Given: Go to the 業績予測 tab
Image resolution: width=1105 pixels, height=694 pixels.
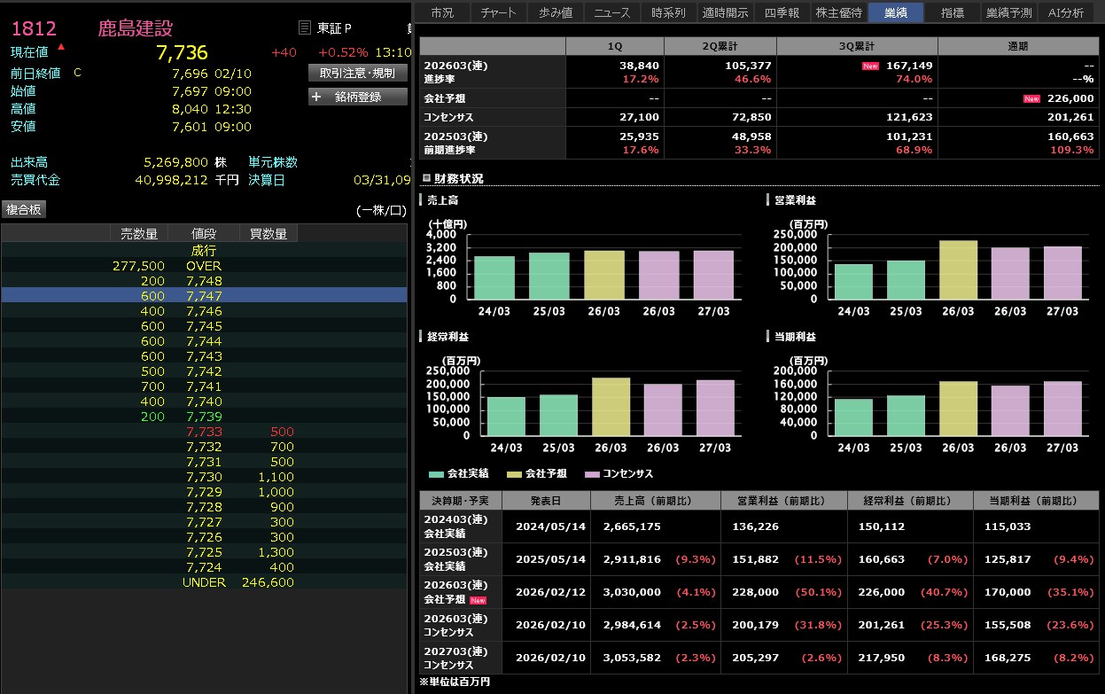Looking at the screenshot, I should 1008,12.
